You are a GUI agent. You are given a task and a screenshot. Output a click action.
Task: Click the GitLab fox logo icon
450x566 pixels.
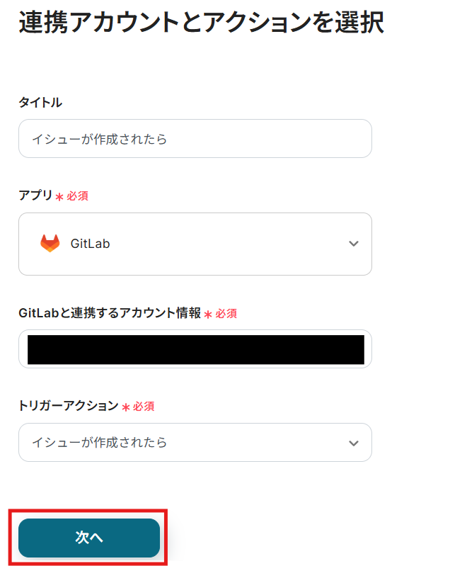coord(50,244)
